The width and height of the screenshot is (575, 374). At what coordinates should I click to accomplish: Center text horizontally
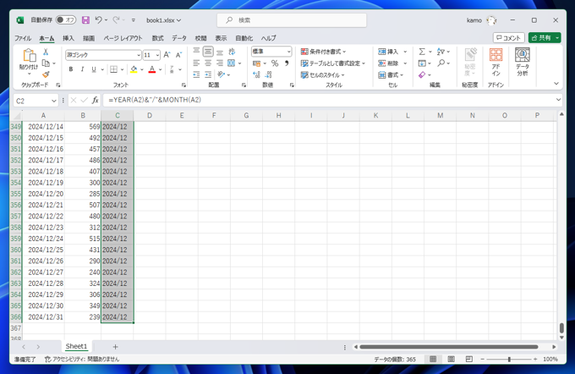coord(208,63)
